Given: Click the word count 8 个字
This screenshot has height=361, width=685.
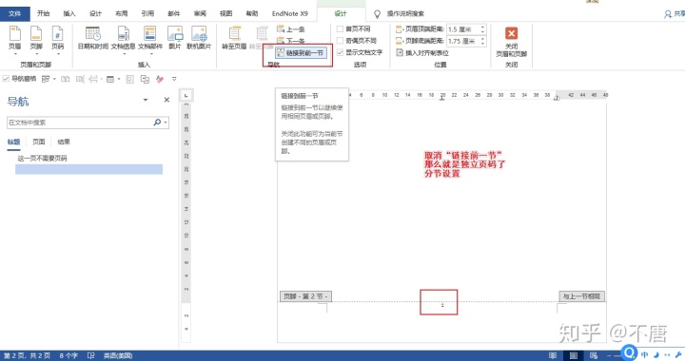Looking at the screenshot, I should pyautogui.click(x=68, y=355).
